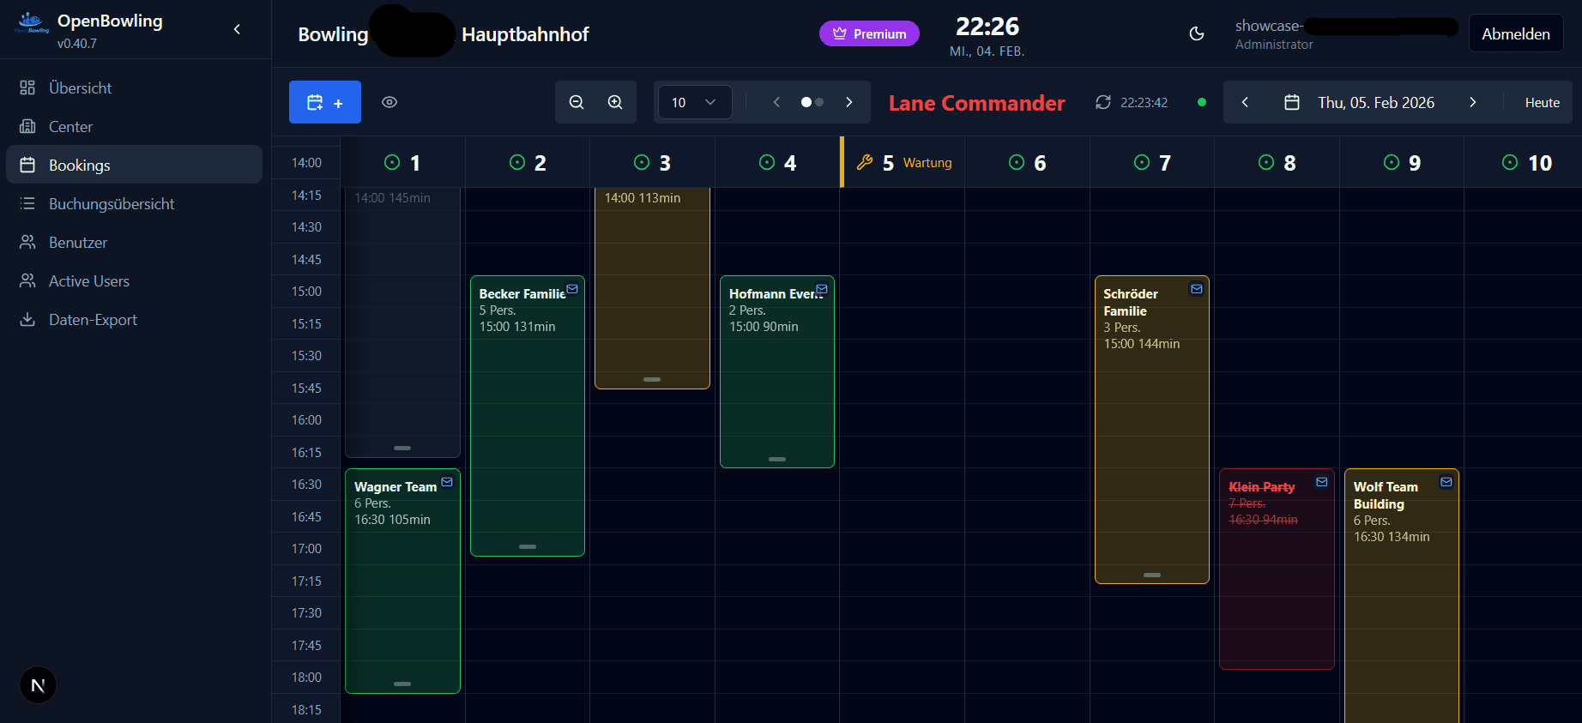This screenshot has height=723, width=1582.
Task: Click the Wartung label on lane 5
Action: (x=927, y=162)
